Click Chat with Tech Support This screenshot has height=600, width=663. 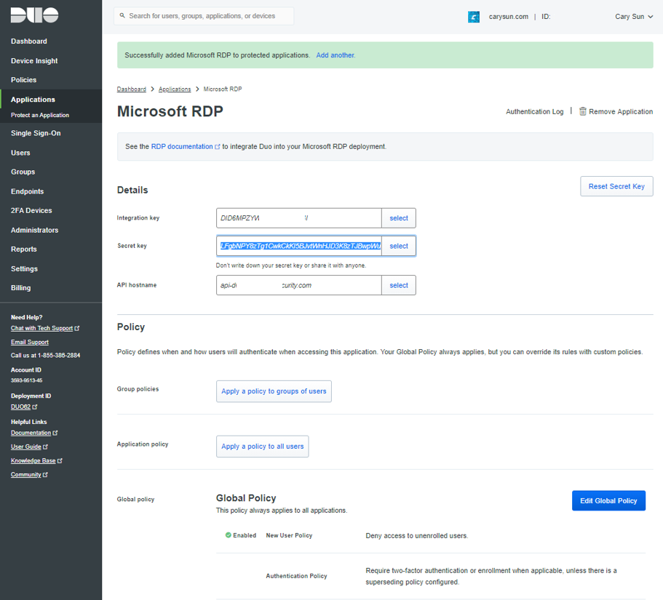point(45,328)
